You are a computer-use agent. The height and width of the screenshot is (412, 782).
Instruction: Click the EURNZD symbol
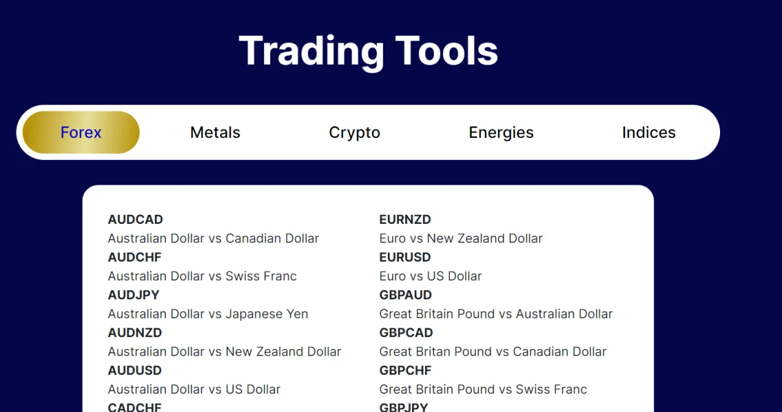[405, 220]
